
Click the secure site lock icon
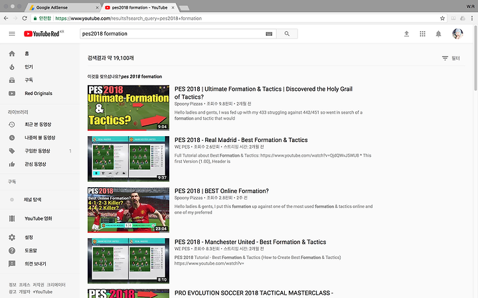(35, 19)
